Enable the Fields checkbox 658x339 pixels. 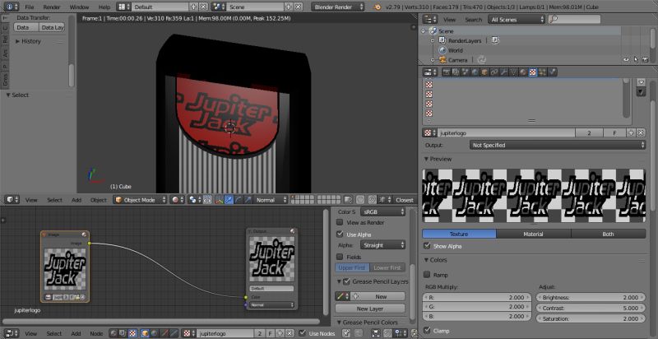[x=340, y=257]
